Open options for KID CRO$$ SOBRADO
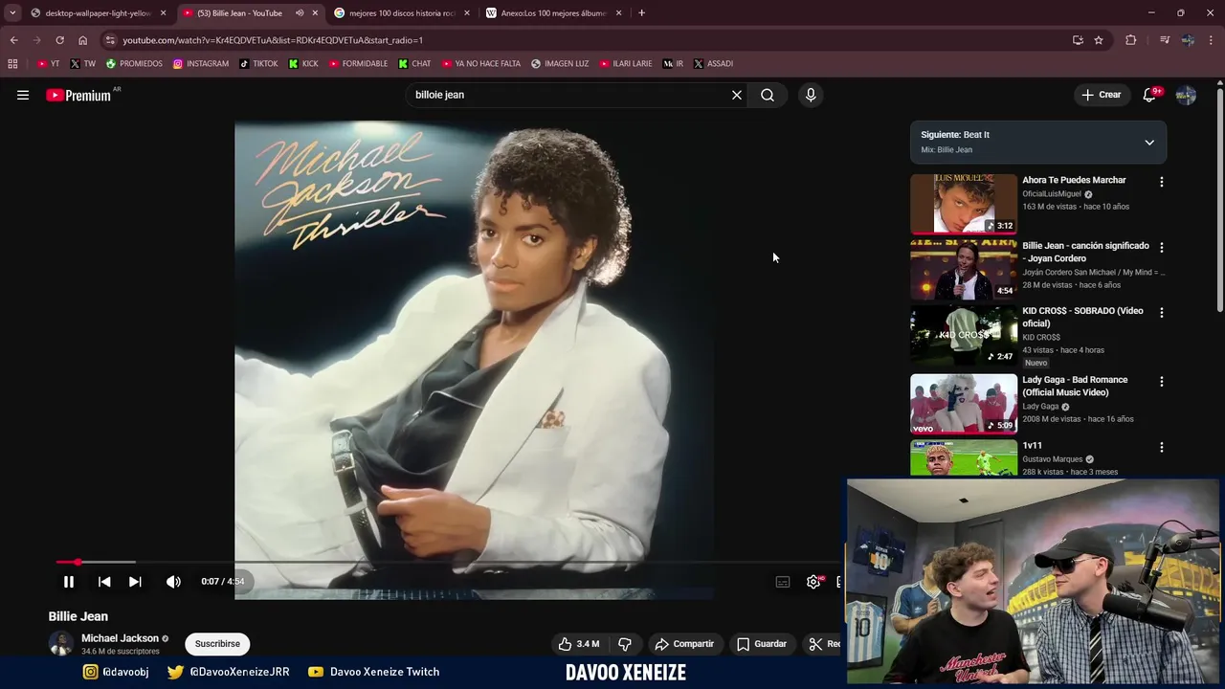Viewport: 1225px width, 689px height. pyautogui.click(x=1162, y=313)
